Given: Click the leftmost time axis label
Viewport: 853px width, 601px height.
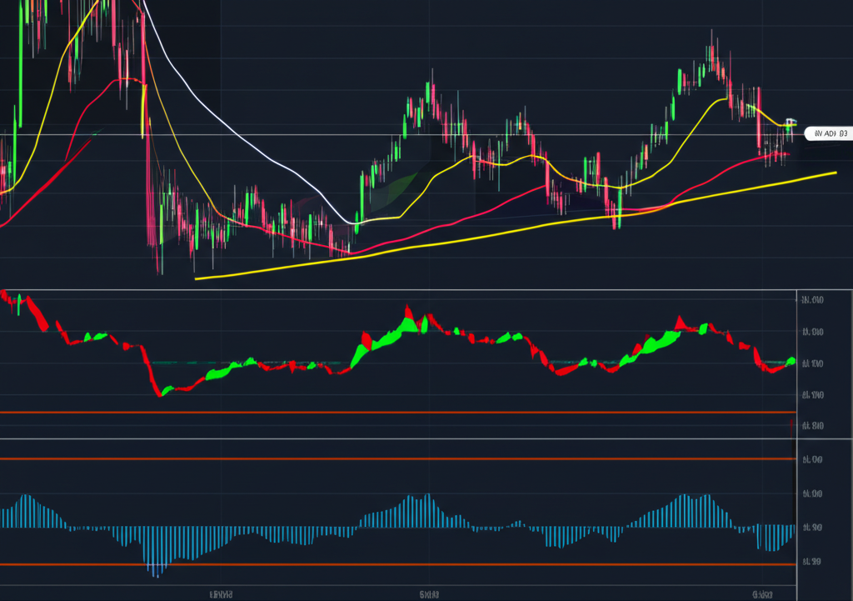Looking at the screenshot, I should click(220, 593).
